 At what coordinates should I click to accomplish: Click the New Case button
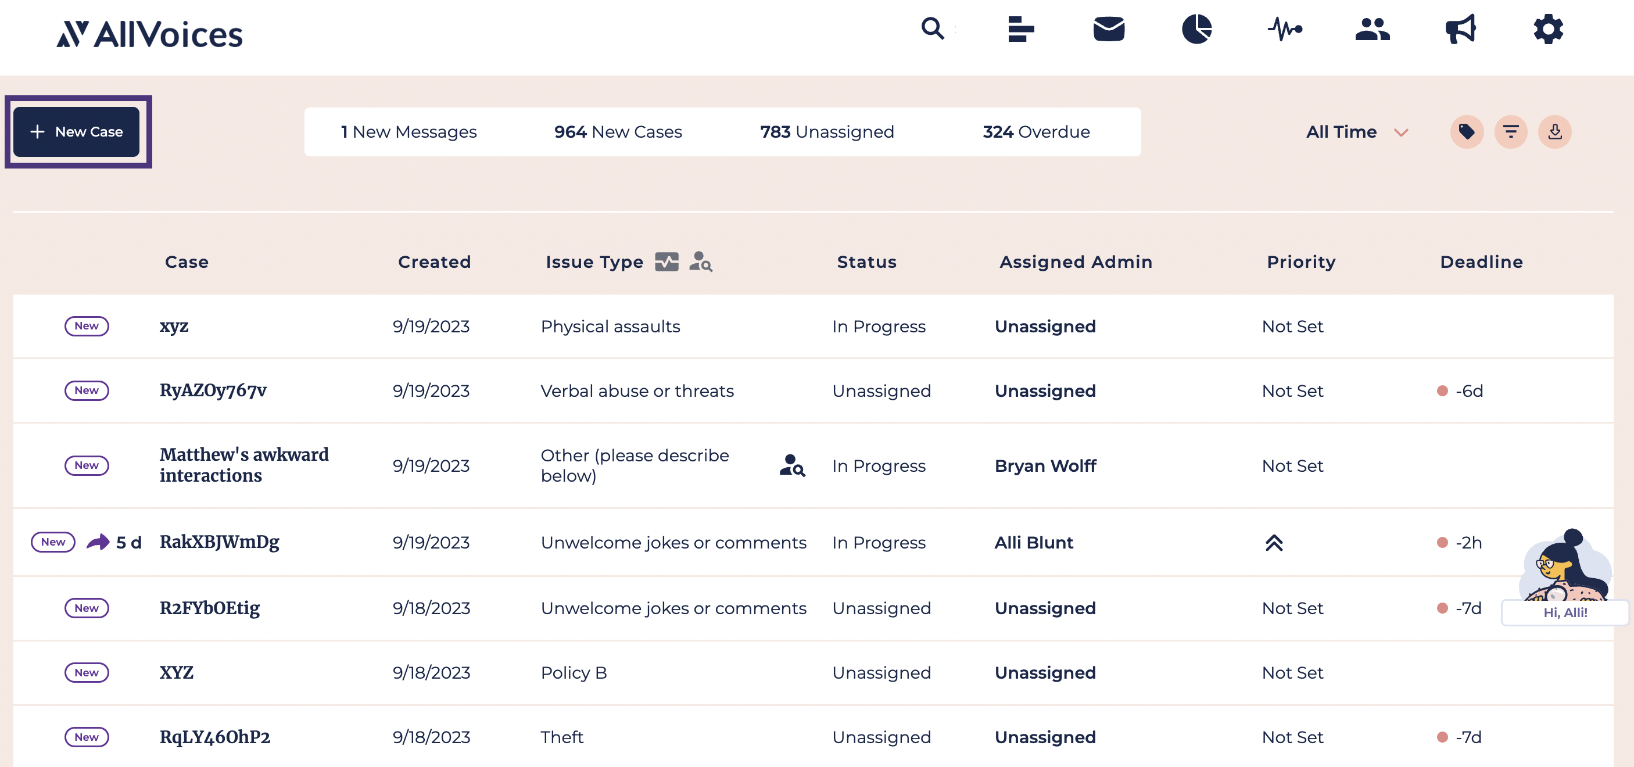coord(77,131)
